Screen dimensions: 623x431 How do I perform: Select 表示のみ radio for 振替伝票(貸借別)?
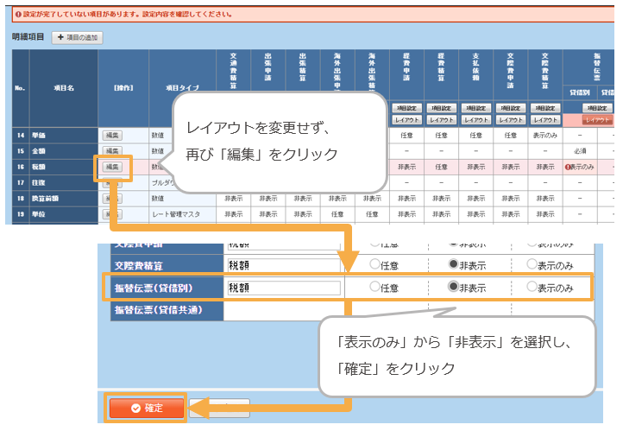[531, 288]
